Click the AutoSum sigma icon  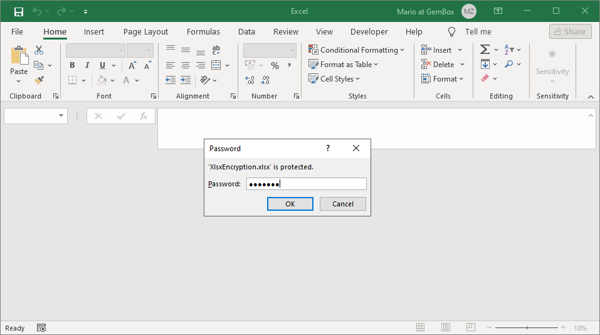485,50
